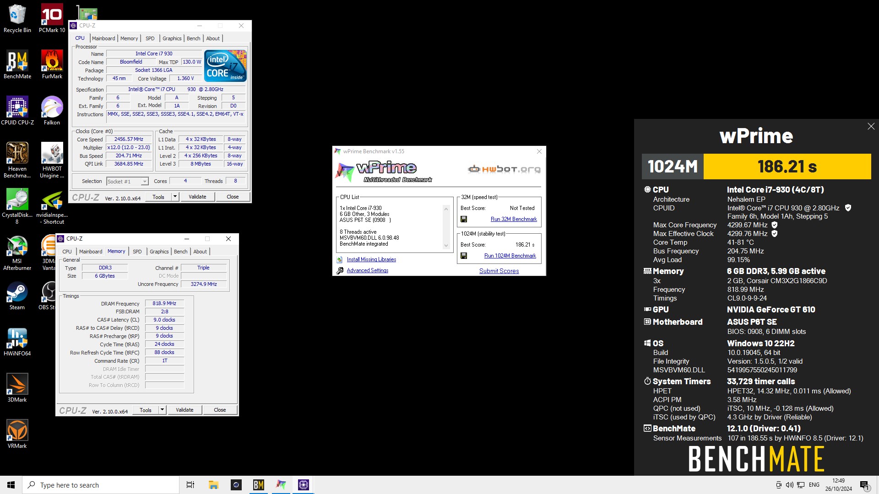Open Heaven Benchmark desktop icon
879x494 pixels.
[17, 160]
